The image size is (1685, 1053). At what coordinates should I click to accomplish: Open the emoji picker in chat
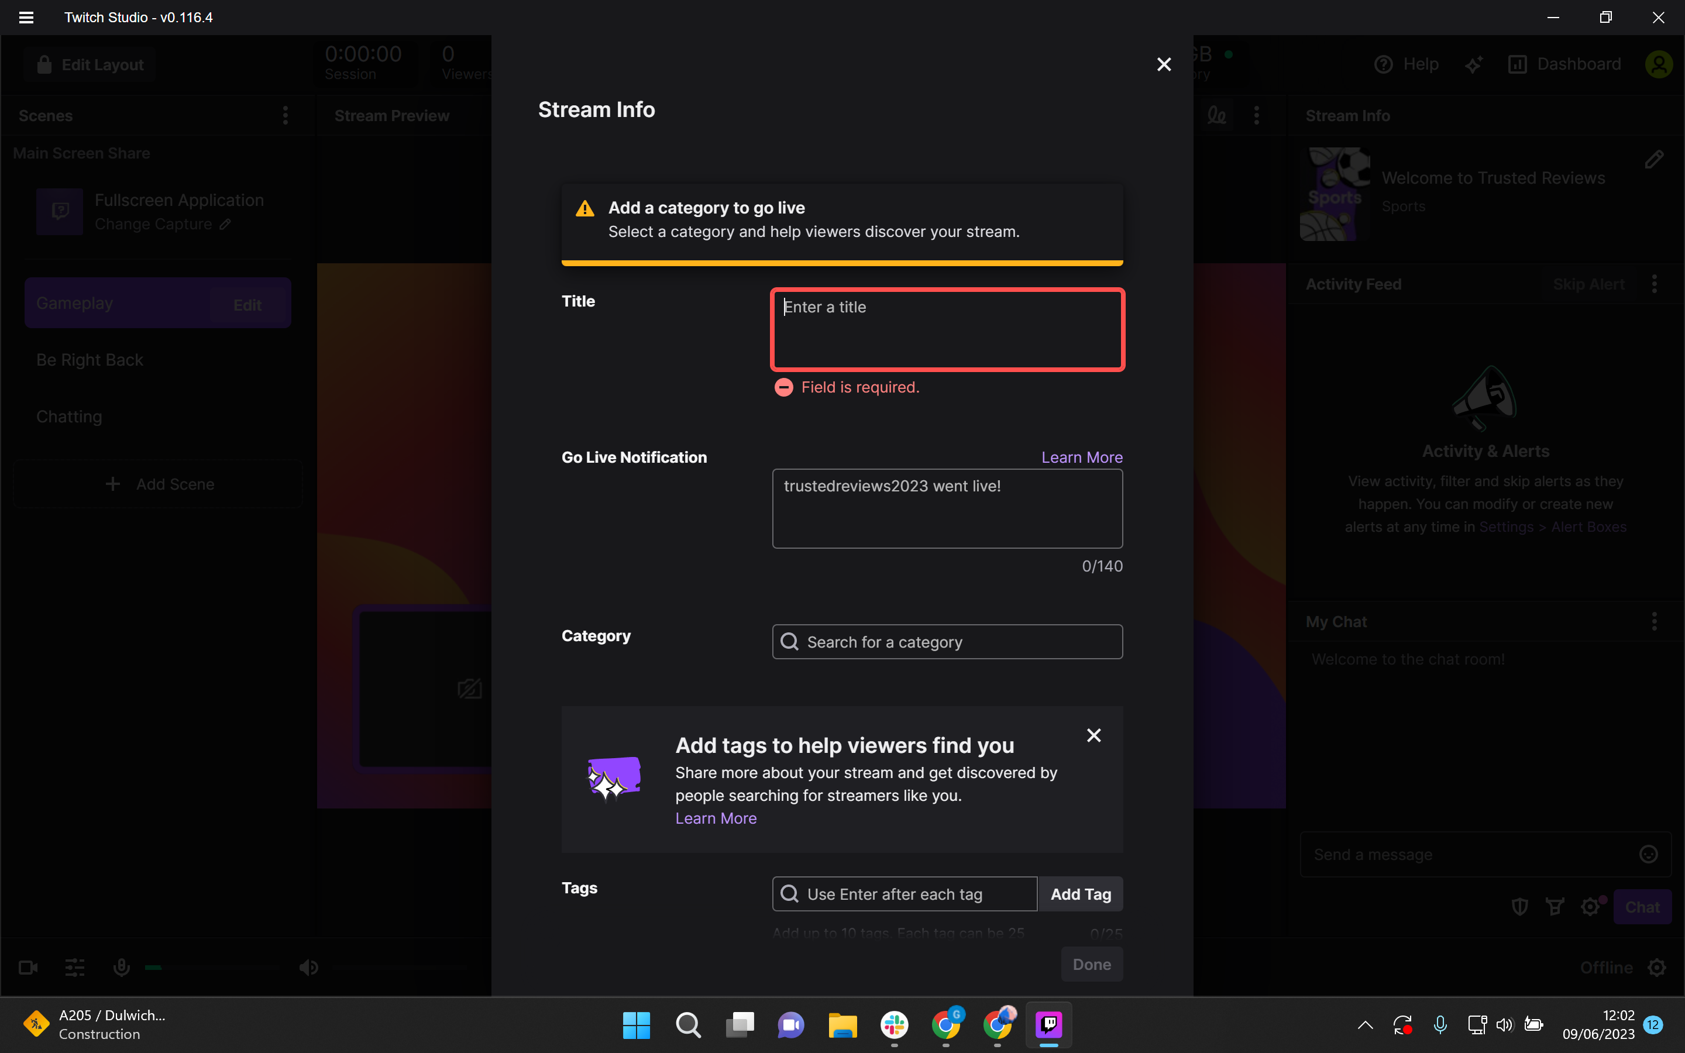pos(1648,854)
